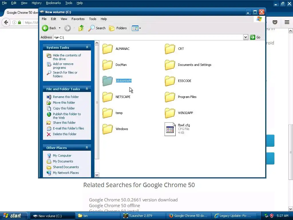Click the task pane scroll down arrow
293x220 pixels.
click(x=97, y=175)
